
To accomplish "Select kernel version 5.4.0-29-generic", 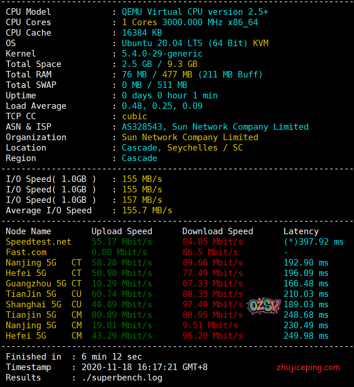I will click(x=162, y=54).
